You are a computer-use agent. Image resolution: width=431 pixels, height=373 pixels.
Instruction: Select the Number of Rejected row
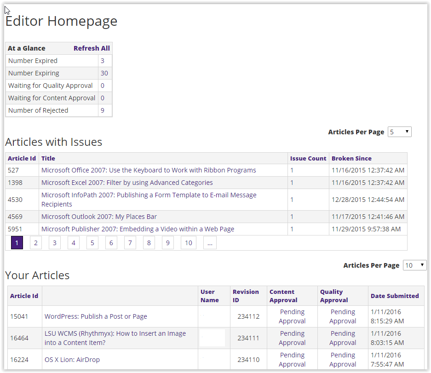click(46, 110)
